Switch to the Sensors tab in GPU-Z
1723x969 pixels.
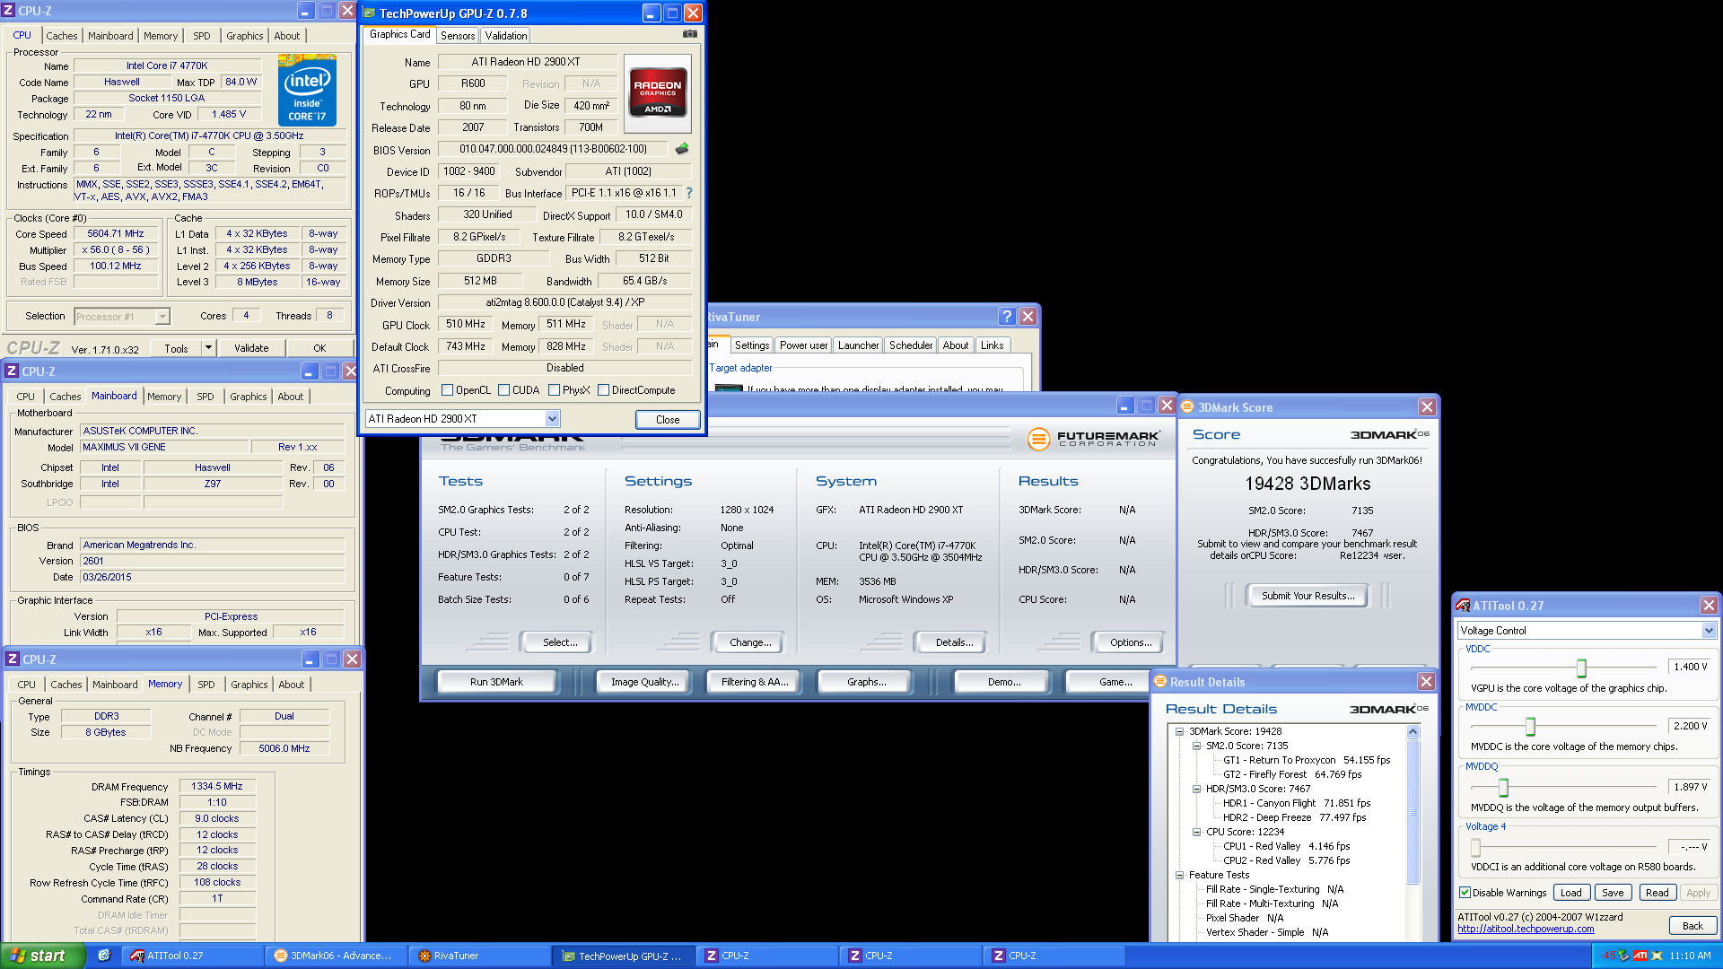point(458,36)
